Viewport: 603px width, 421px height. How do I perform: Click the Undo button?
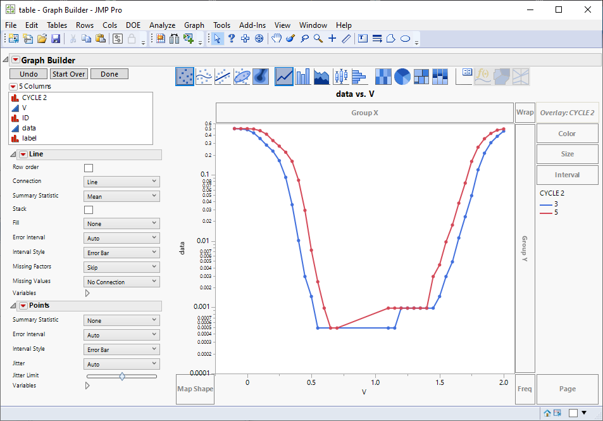(x=28, y=74)
